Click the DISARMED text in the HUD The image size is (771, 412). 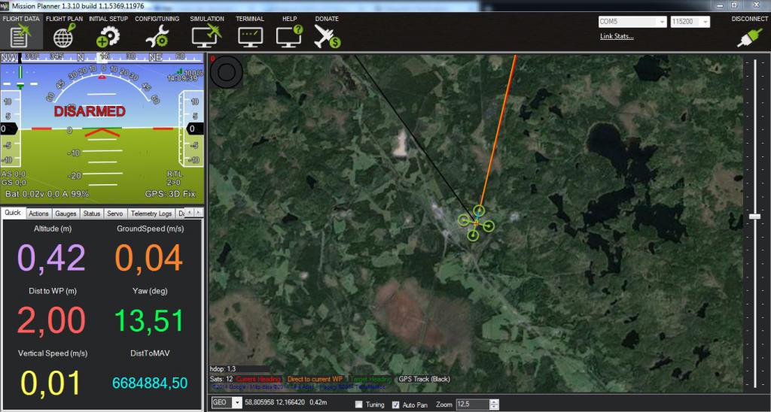tap(90, 111)
